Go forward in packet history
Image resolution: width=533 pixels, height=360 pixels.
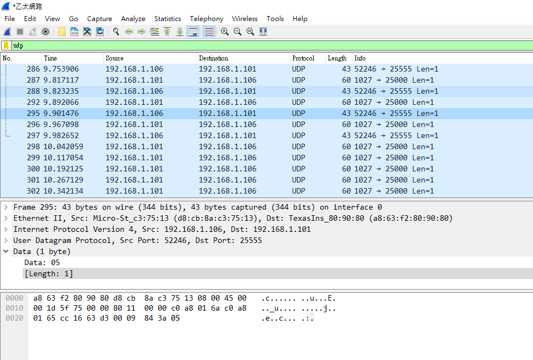click(142, 32)
